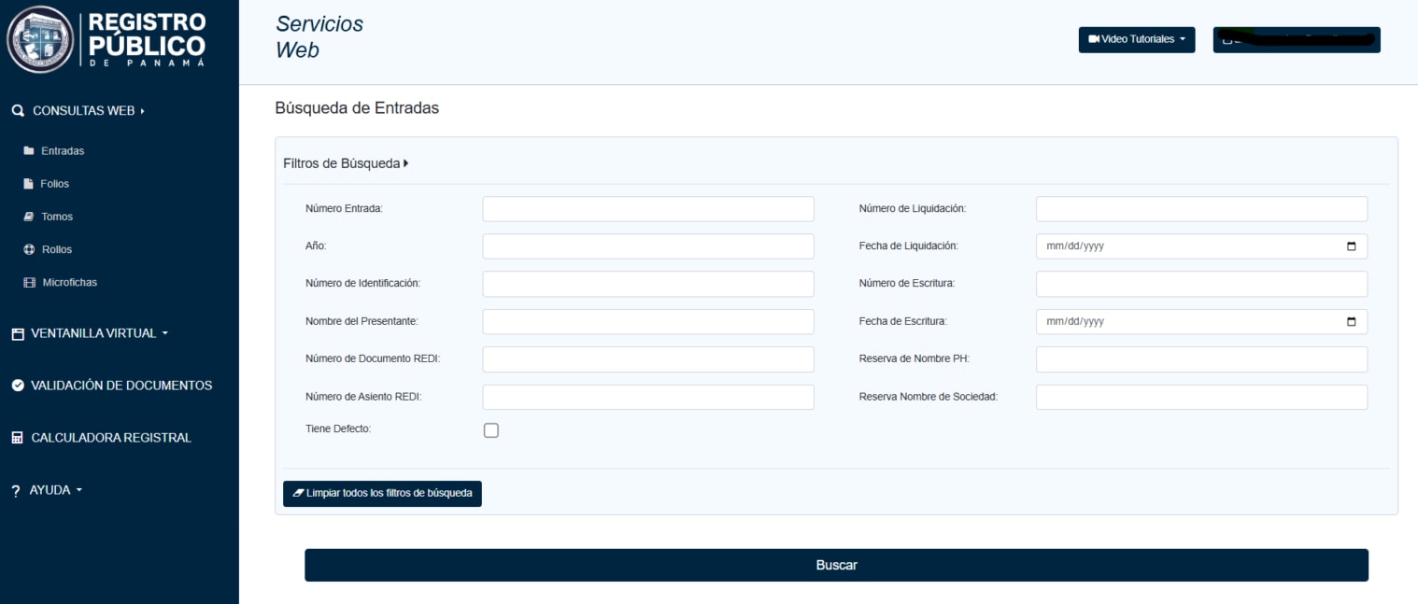Click the Buscar button
Image resolution: width=1418 pixels, height=604 pixels.
coord(836,565)
